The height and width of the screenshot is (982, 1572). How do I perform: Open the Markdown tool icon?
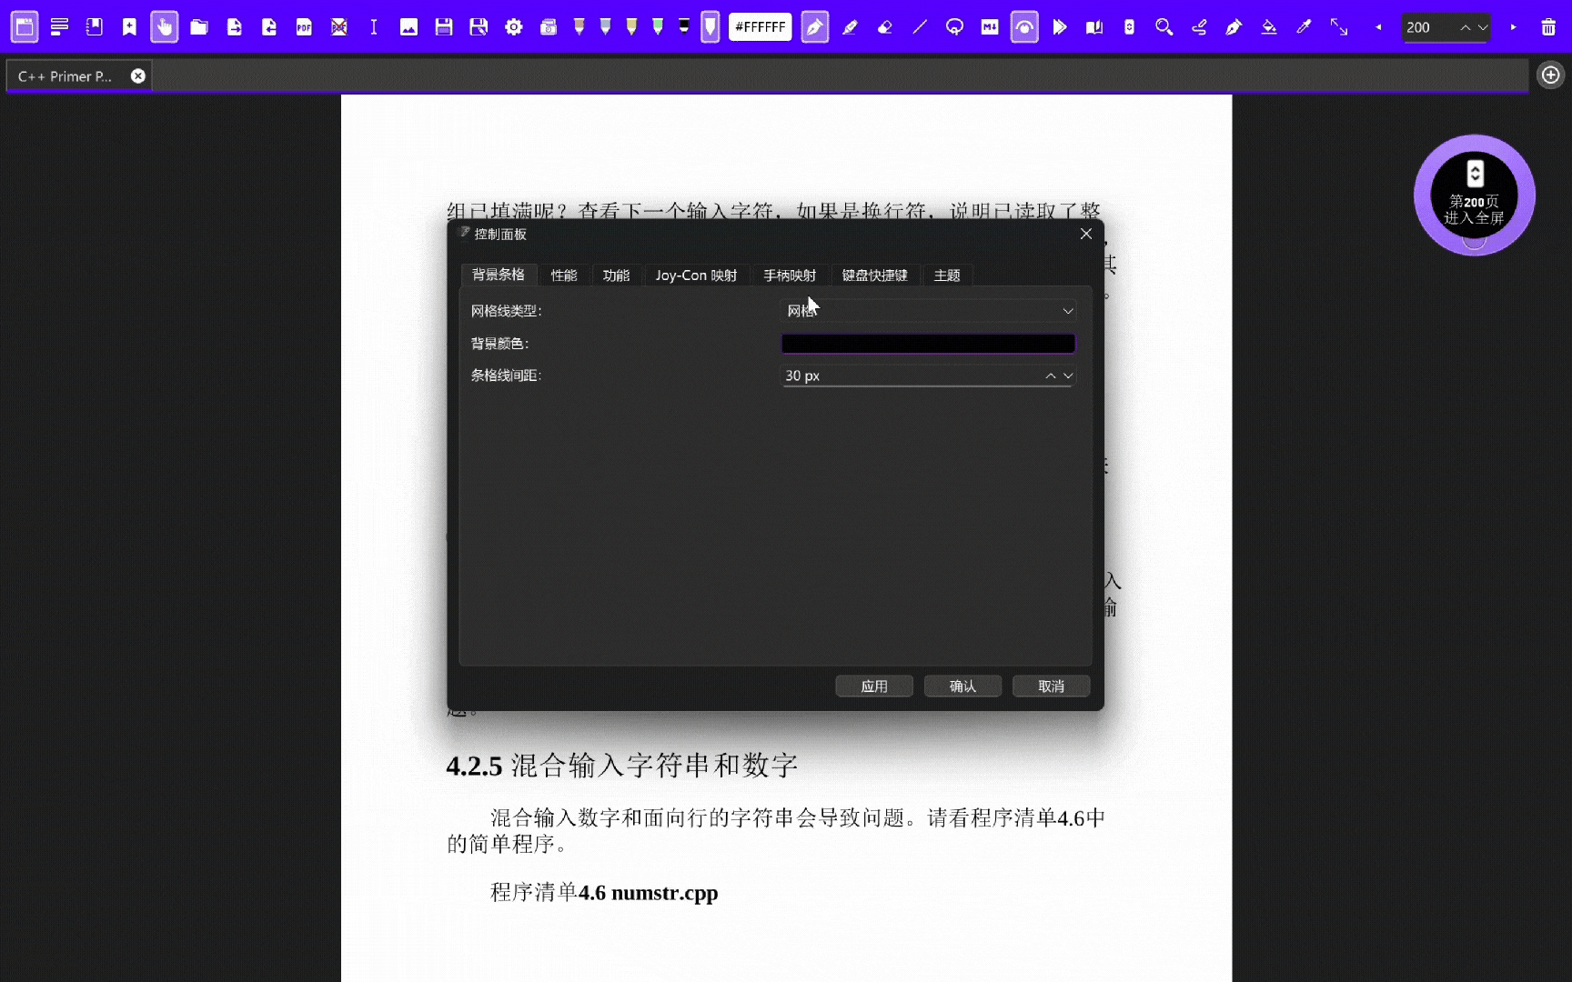pos(989,26)
